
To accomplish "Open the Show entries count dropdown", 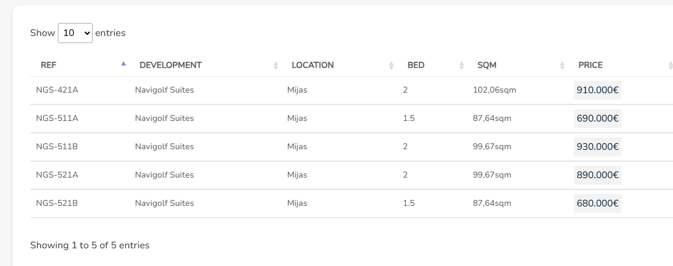I will coord(75,33).
